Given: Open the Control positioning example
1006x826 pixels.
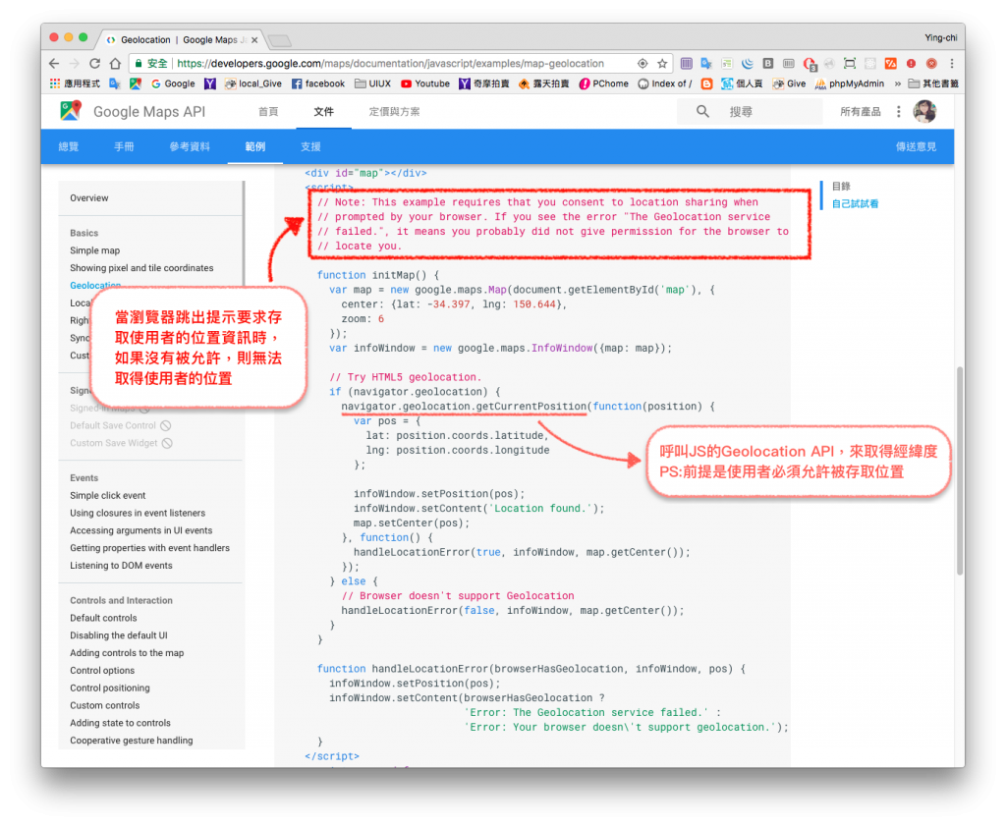Looking at the screenshot, I should point(110,688).
